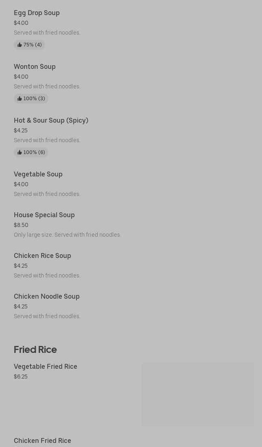262x447 pixels.
Task: Click "Only large size" description text
Action: (x=68, y=235)
